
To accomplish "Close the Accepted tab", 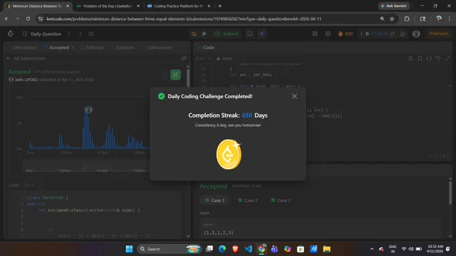I will point(73,47).
